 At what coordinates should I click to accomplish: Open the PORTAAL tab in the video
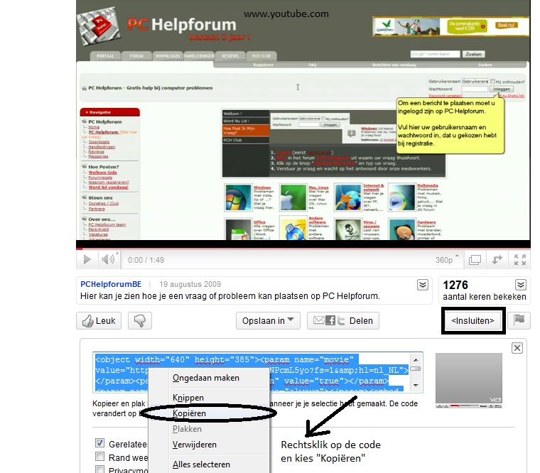pyautogui.click(x=105, y=56)
